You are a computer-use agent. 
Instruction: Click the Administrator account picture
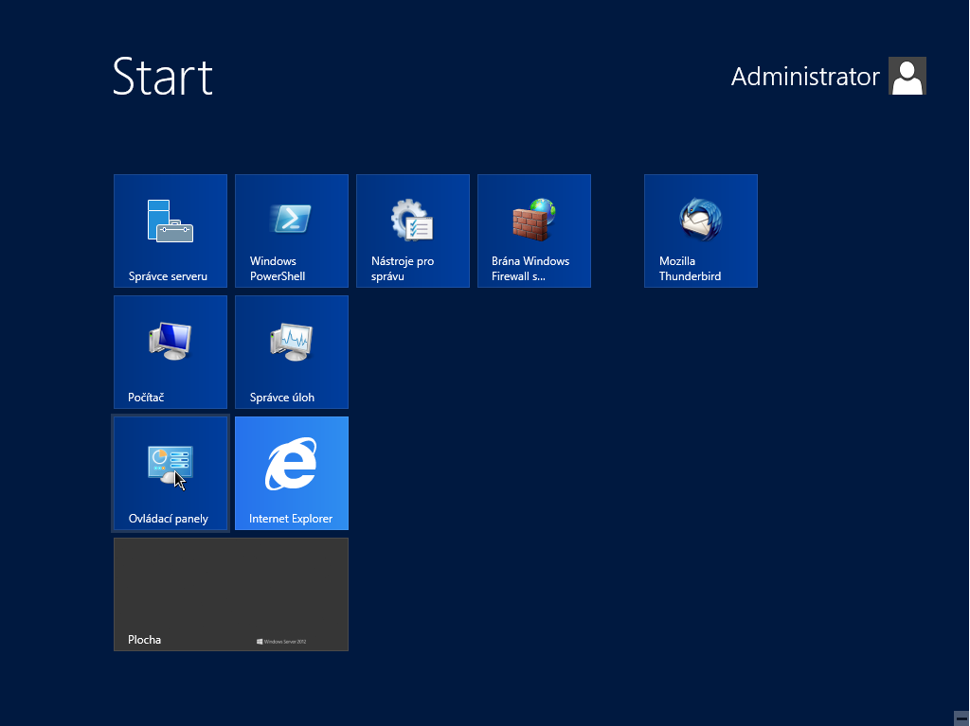coord(907,76)
